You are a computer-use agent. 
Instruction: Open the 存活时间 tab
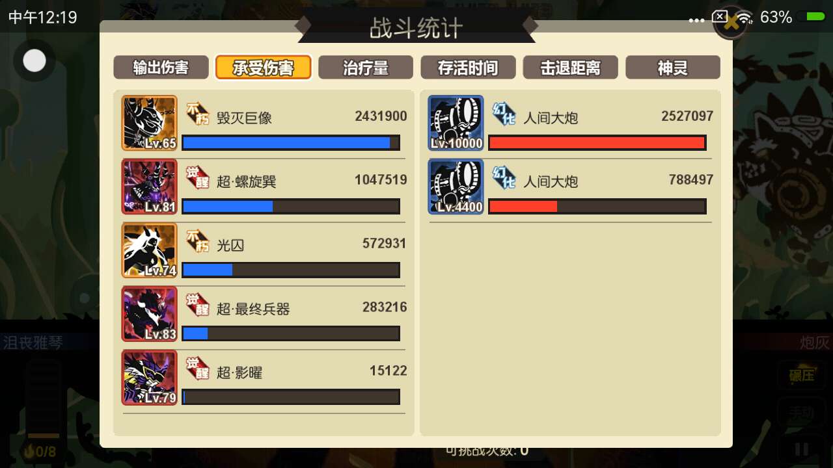(x=468, y=68)
